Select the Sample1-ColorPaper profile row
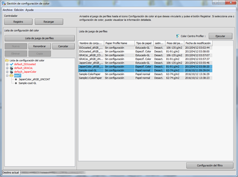 pyautogui.click(x=145, y=78)
